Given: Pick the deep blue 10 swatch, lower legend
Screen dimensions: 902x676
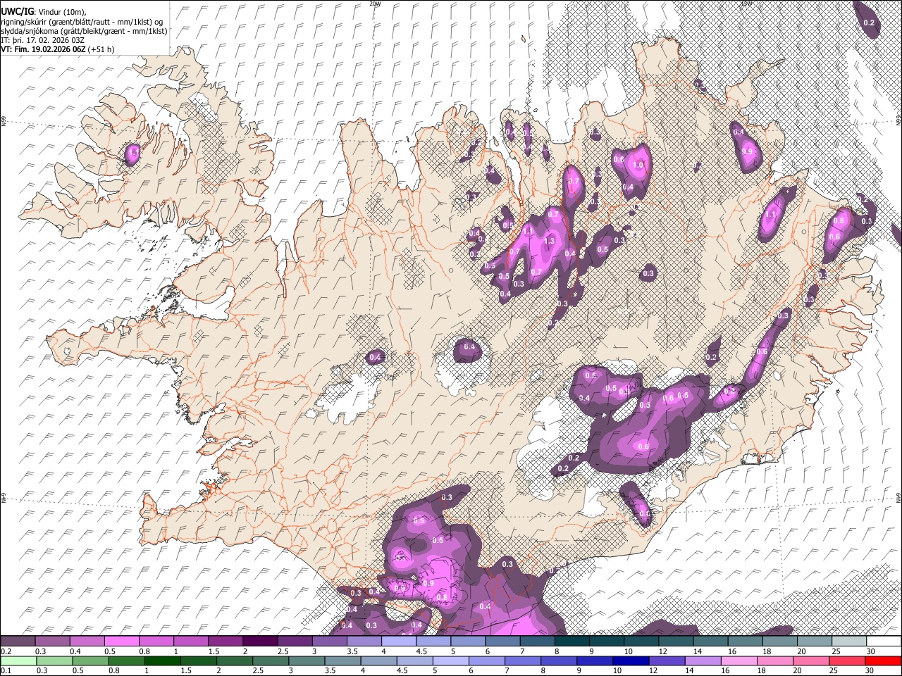Looking at the screenshot, I should 631,661.
